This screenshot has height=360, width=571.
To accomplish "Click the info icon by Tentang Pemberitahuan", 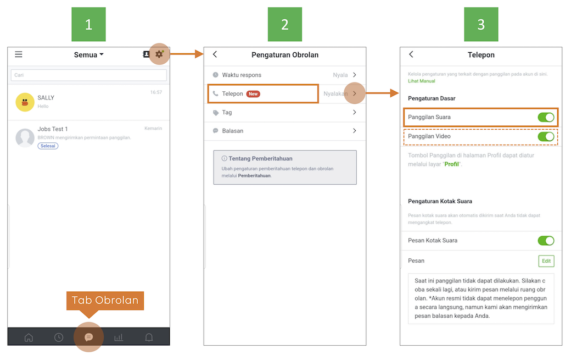I will [225, 158].
